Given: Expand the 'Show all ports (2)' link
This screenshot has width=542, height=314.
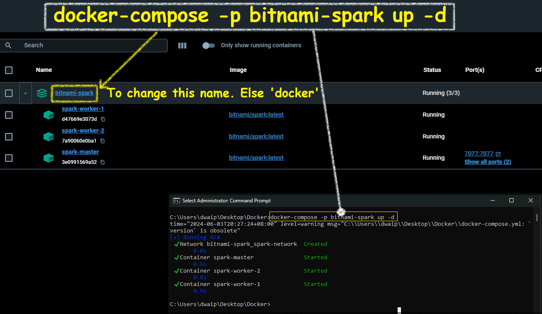Looking at the screenshot, I should pyautogui.click(x=488, y=162).
